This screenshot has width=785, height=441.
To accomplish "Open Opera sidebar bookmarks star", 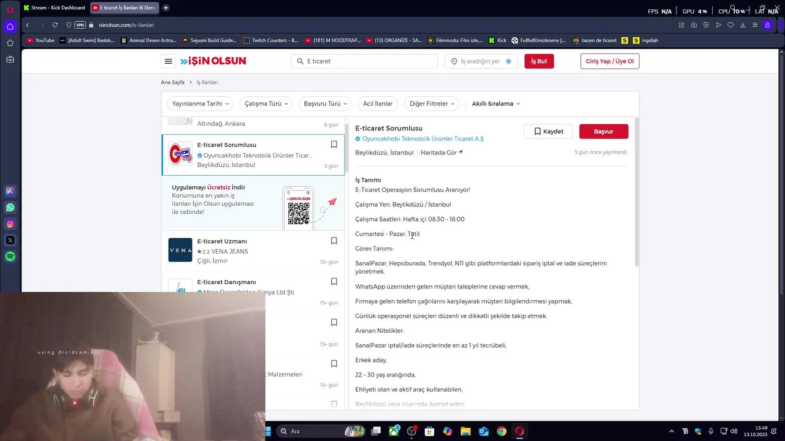I will click(x=10, y=43).
